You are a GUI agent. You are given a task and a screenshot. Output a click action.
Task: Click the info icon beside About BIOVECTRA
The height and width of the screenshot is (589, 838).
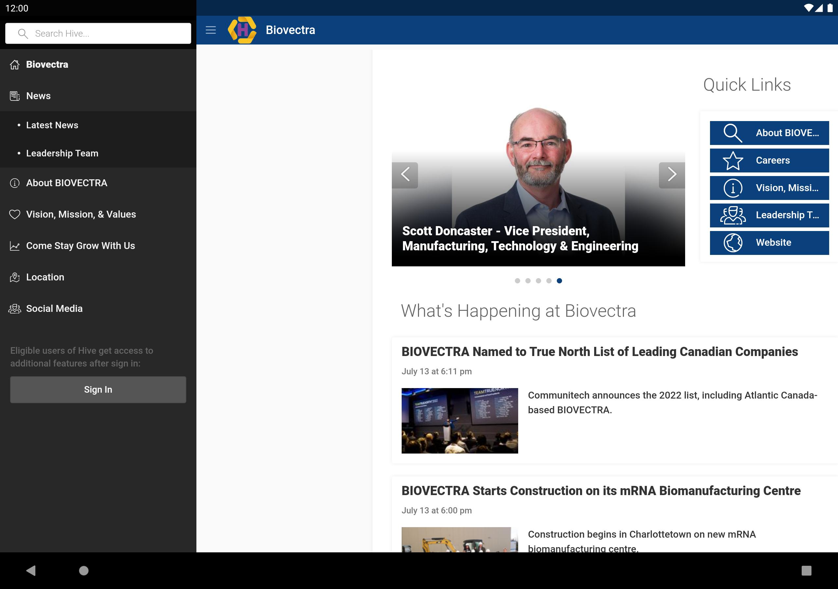tap(15, 183)
